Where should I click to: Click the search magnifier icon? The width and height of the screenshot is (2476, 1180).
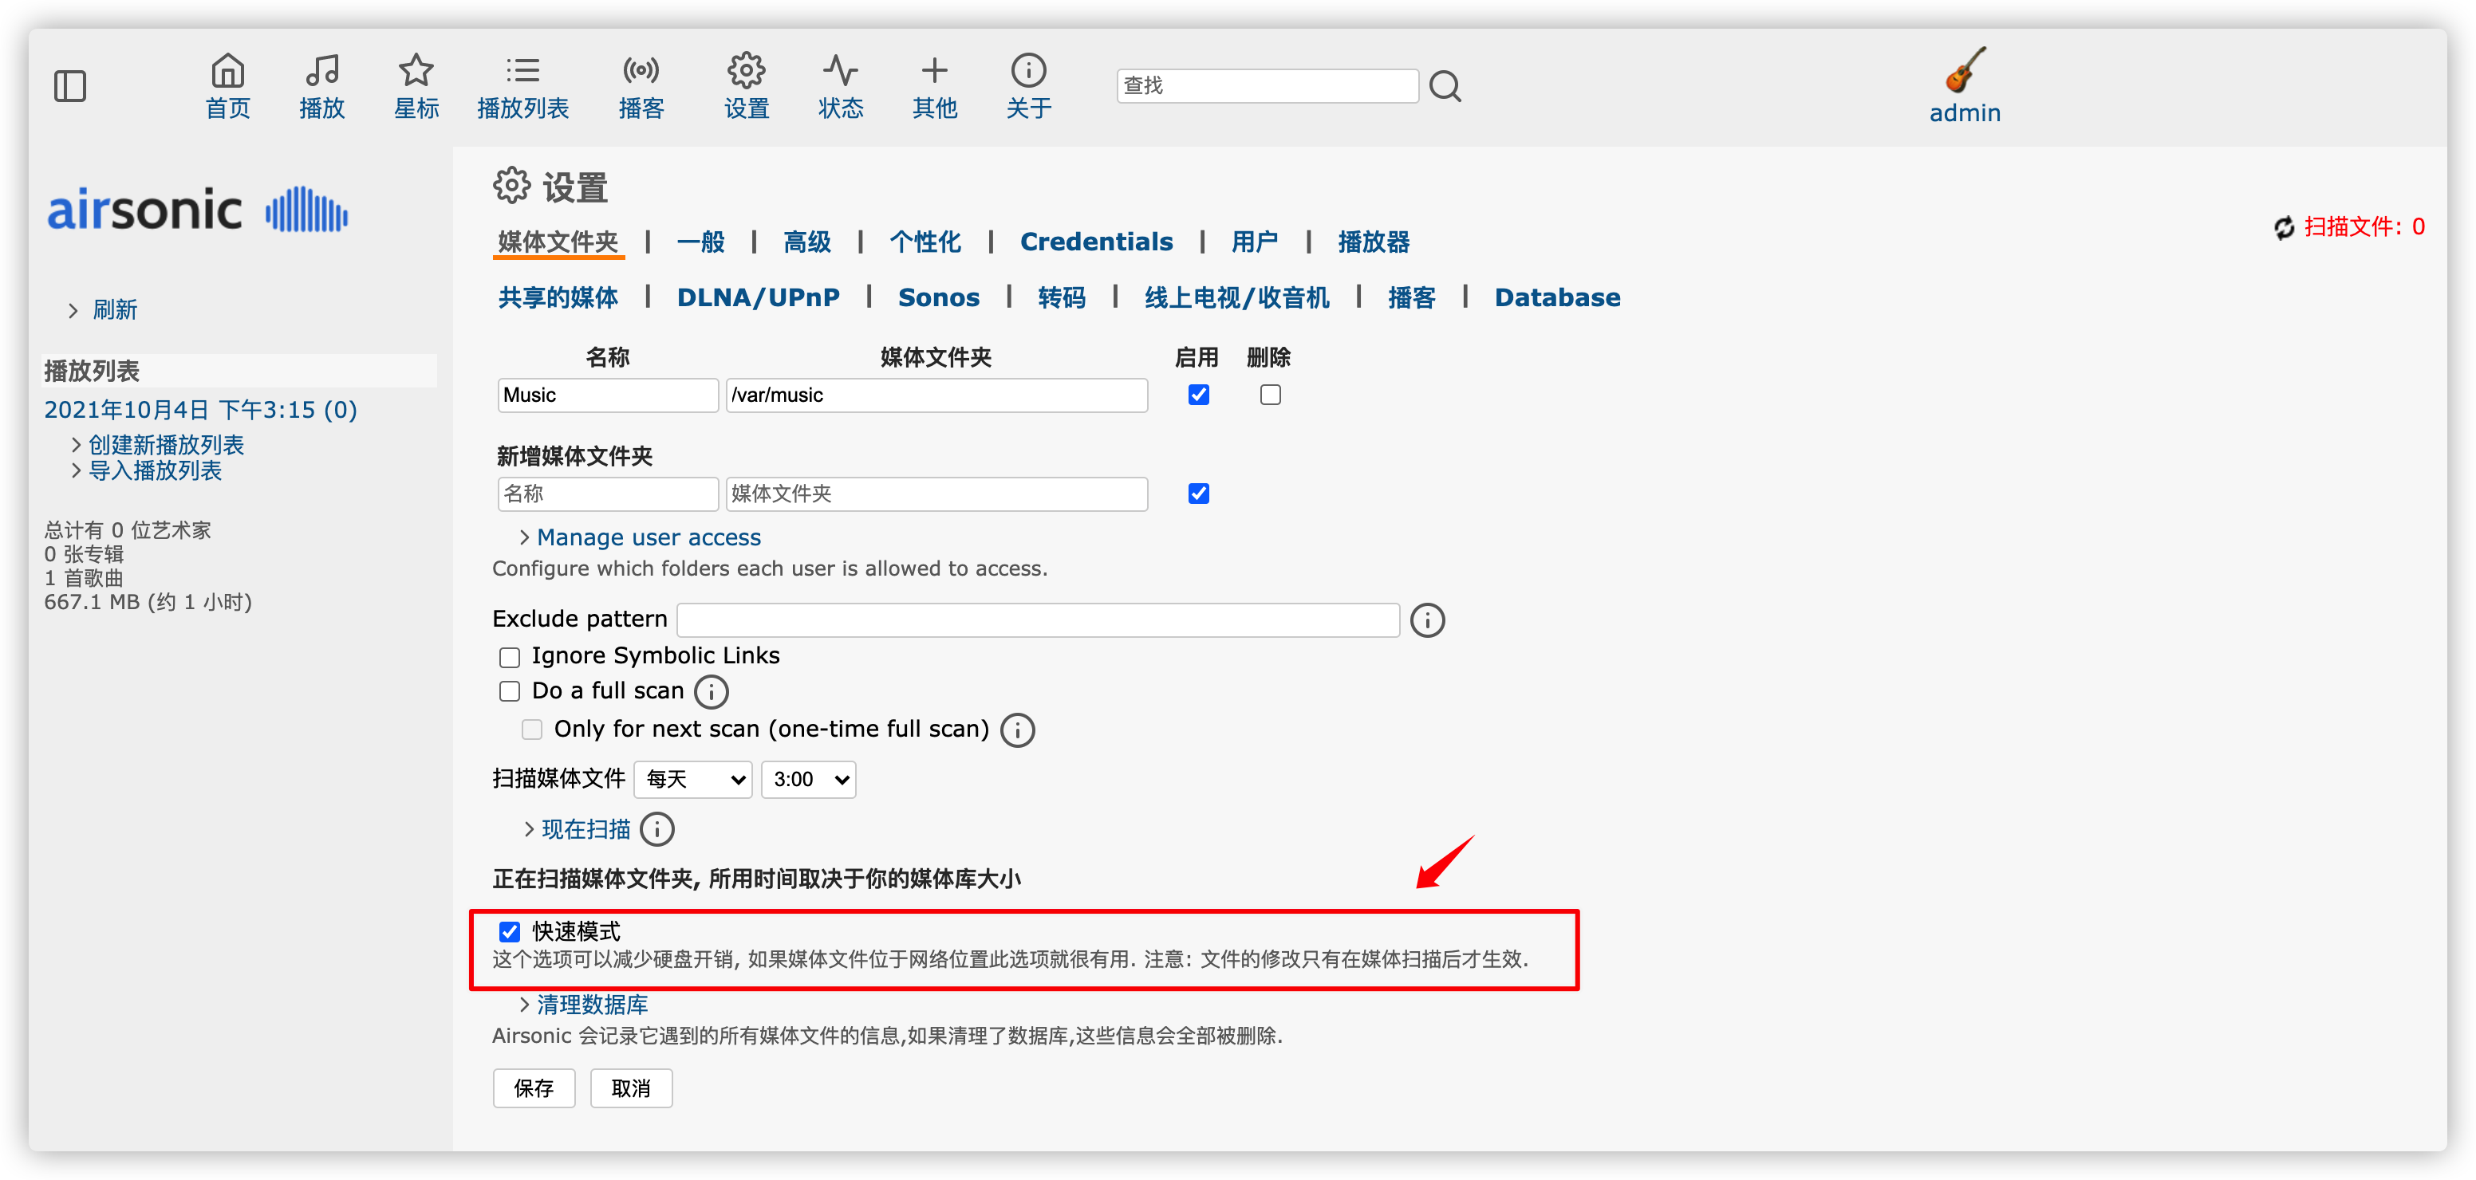(1445, 86)
